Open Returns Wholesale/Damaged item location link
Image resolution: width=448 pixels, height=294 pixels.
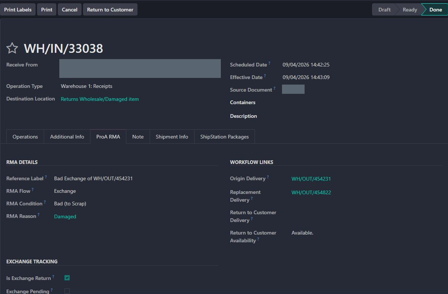click(x=100, y=99)
